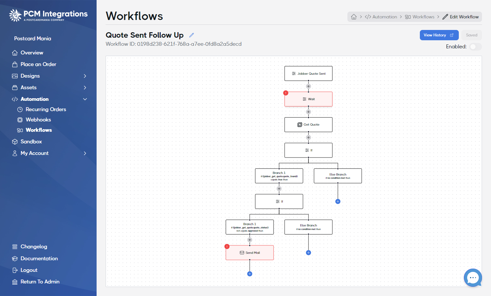This screenshot has height=296, width=491.
Task: Click the pencil icon to rename workflow
Action: coord(191,35)
